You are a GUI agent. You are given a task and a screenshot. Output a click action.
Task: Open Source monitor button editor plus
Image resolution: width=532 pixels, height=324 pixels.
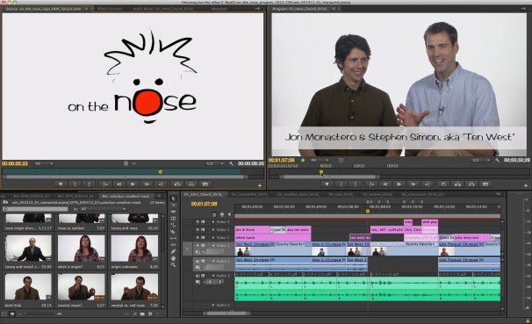click(x=260, y=185)
